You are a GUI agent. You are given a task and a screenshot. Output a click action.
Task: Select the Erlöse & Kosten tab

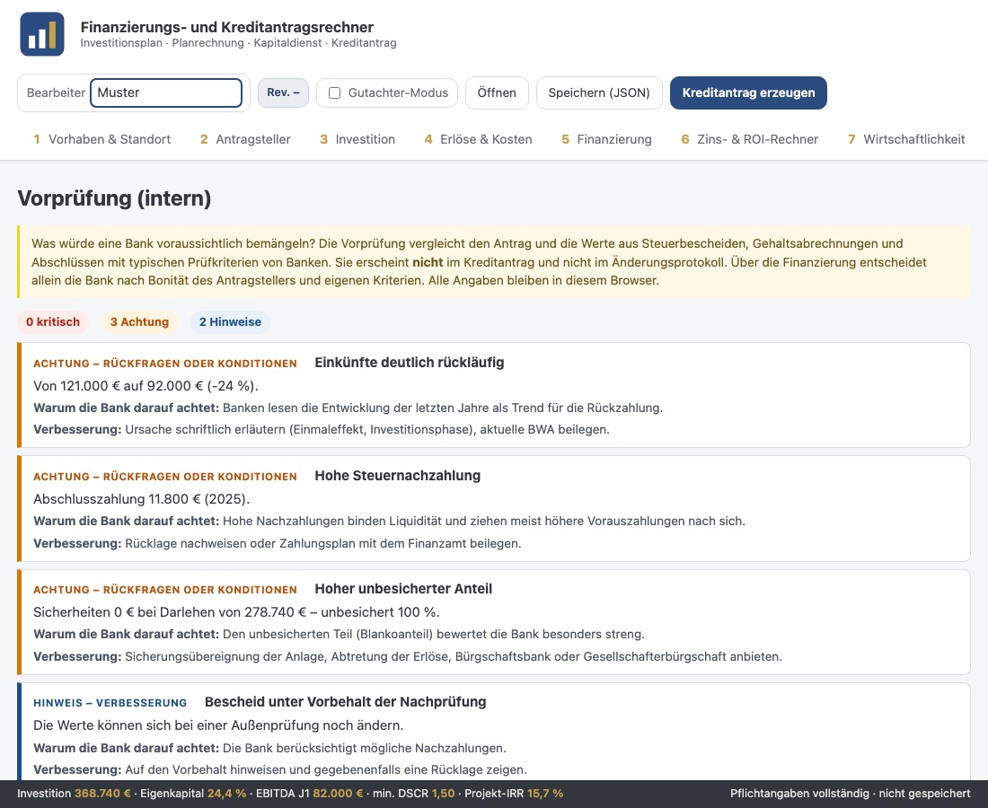(x=478, y=139)
